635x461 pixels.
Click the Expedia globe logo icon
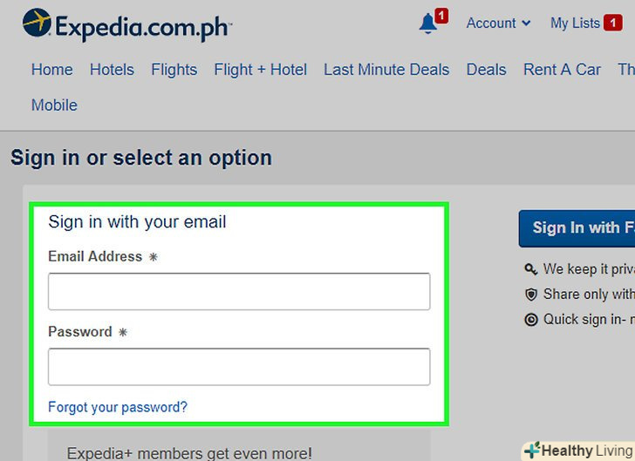(x=37, y=24)
